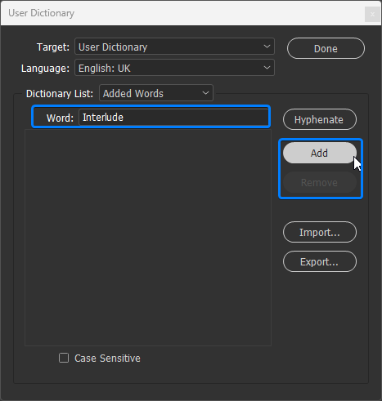Open the Language dropdown showing English: UK
This screenshot has height=401, width=382.
point(174,68)
